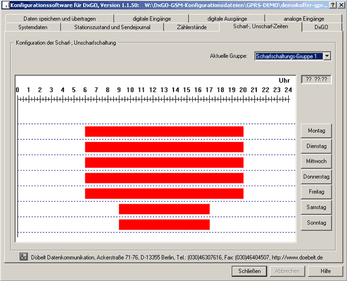Click hour 0 label on the time scale
This screenshot has width=347, height=281.
click(x=18, y=90)
